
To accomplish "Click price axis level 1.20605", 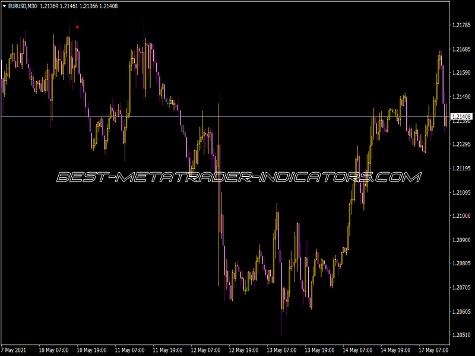I will (x=461, y=312).
